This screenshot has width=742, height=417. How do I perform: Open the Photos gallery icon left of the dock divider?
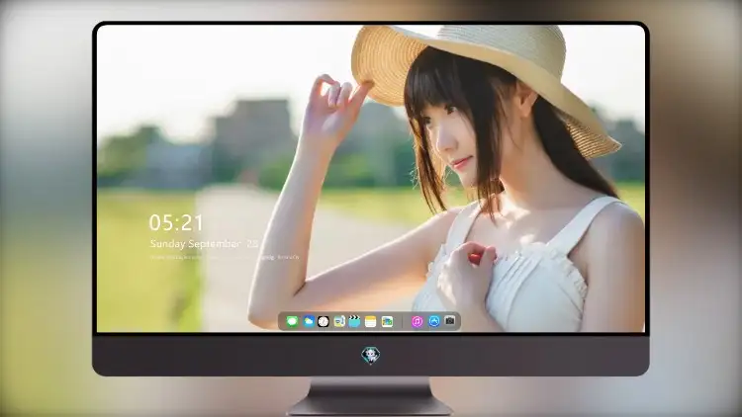pos(387,321)
